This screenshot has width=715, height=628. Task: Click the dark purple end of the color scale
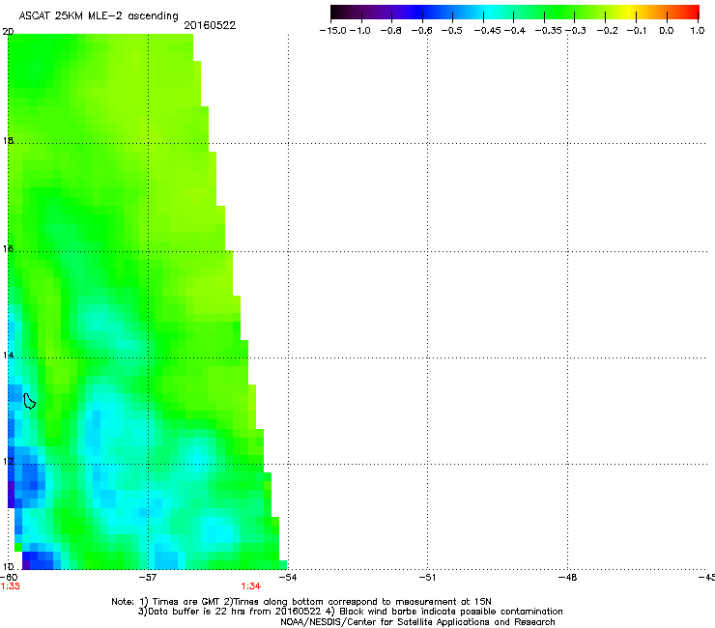pyautogui.click(x=337, y=12)
